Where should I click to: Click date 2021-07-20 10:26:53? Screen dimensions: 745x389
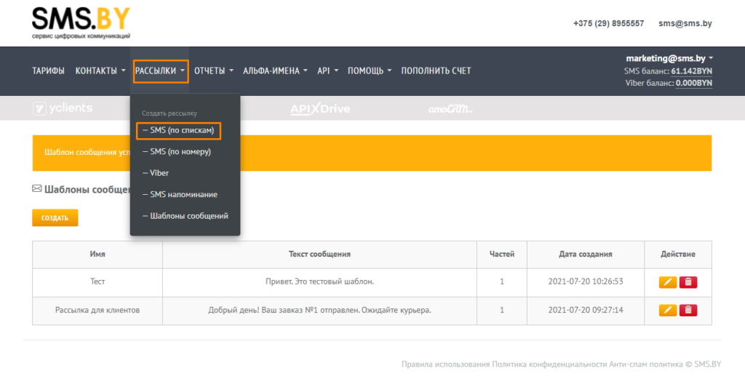tap(586, 281)
